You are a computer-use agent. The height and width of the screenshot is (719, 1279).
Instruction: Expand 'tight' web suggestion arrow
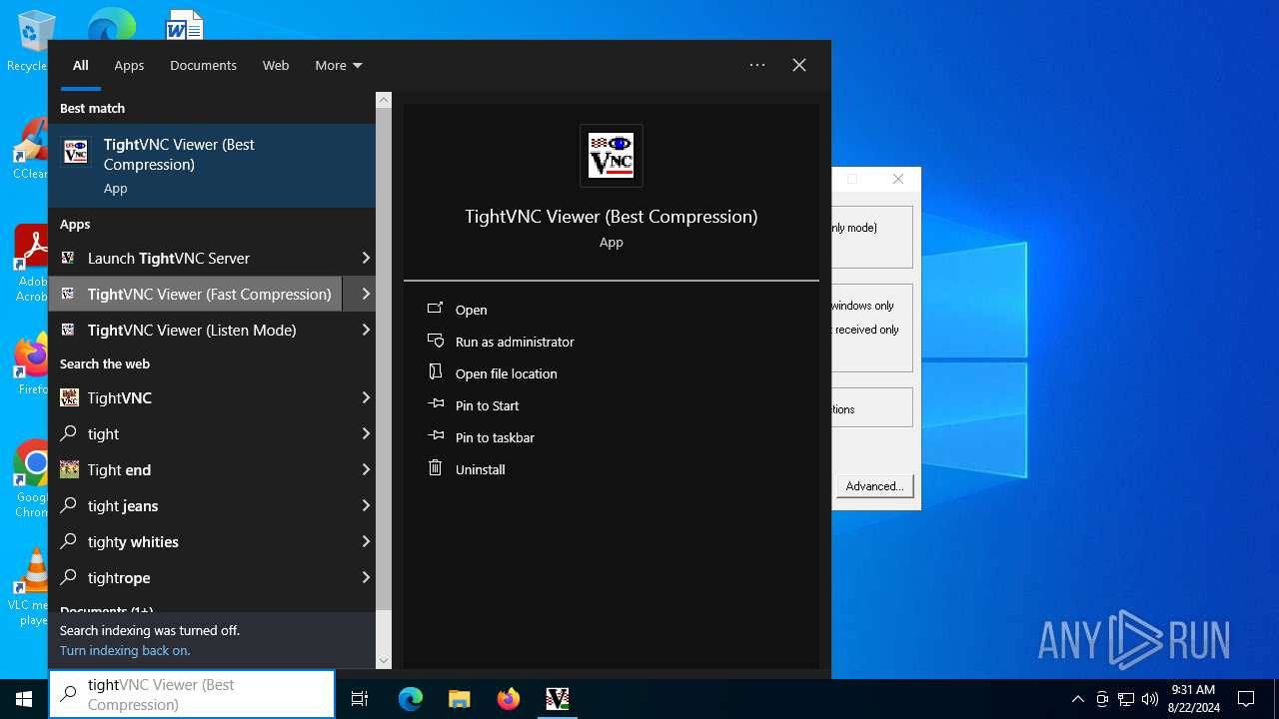pos(366,433)
